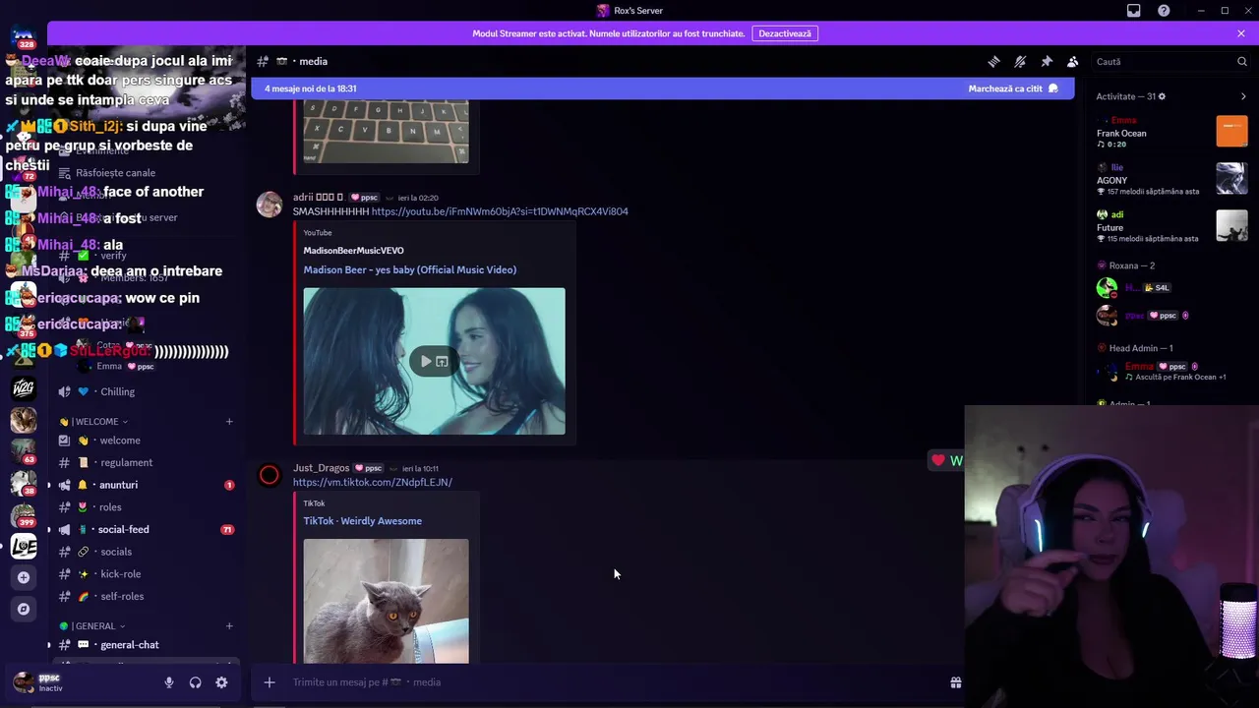Viewport: 1259px width, 708px height.
Task: Open Emma in Head Admin member list
Action: [1172, 371]
